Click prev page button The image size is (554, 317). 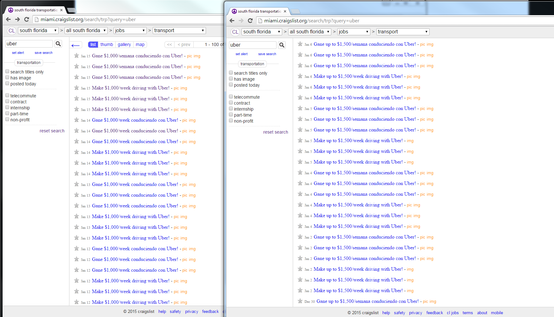(184, 44)
